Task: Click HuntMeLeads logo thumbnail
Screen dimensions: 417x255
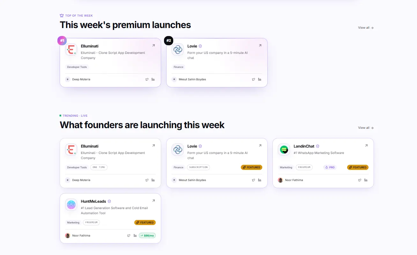Action: [71, 205]
